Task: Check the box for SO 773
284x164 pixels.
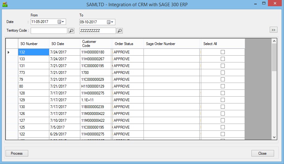Action: (223, 73)
